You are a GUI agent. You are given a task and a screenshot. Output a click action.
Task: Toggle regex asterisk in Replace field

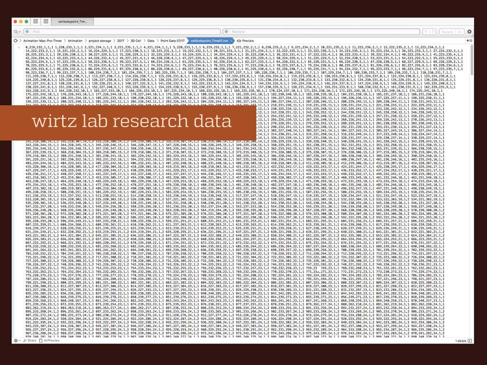[x=226, y=32]
